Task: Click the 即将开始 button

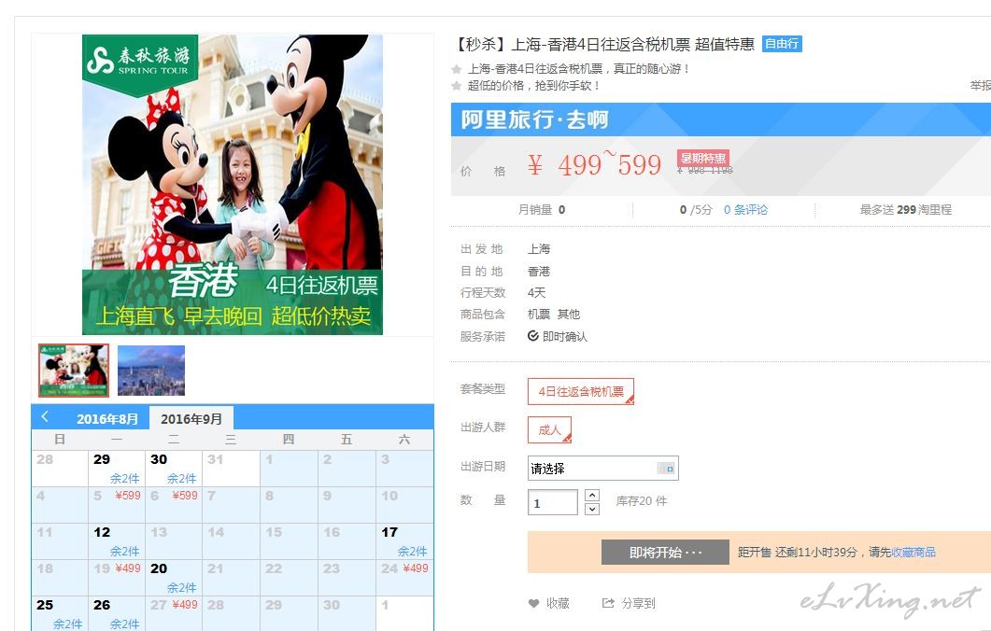Action: pyautogui.click(x=665, y=553)
